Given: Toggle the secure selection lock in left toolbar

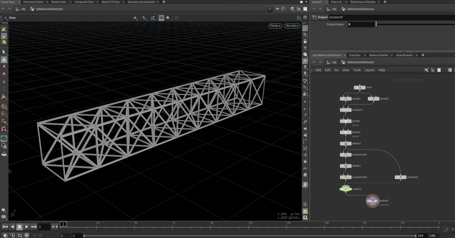Looking at the screenshot, I should click(4, 60).
